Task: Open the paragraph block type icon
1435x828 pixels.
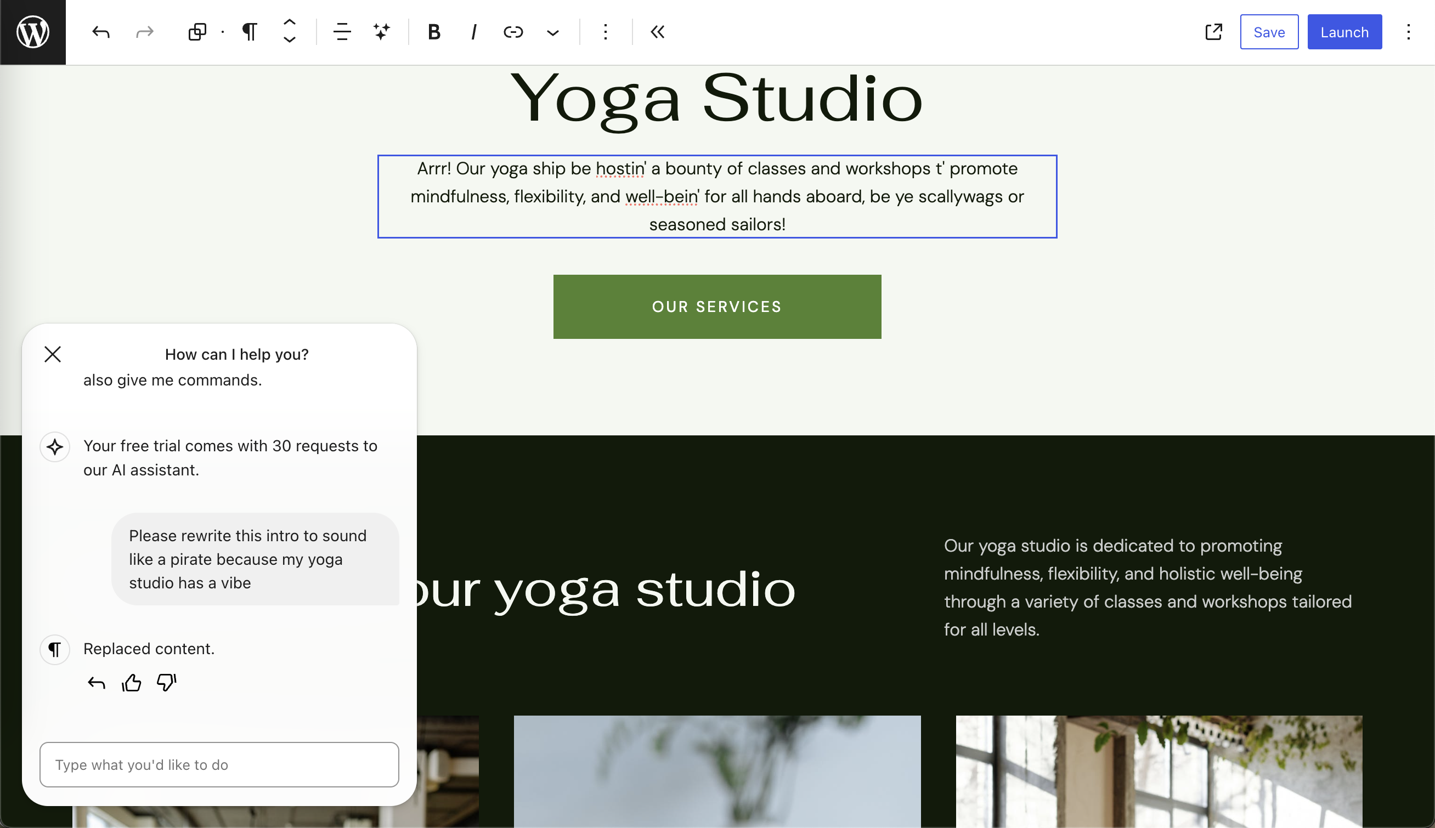Action: pos(249,32)
